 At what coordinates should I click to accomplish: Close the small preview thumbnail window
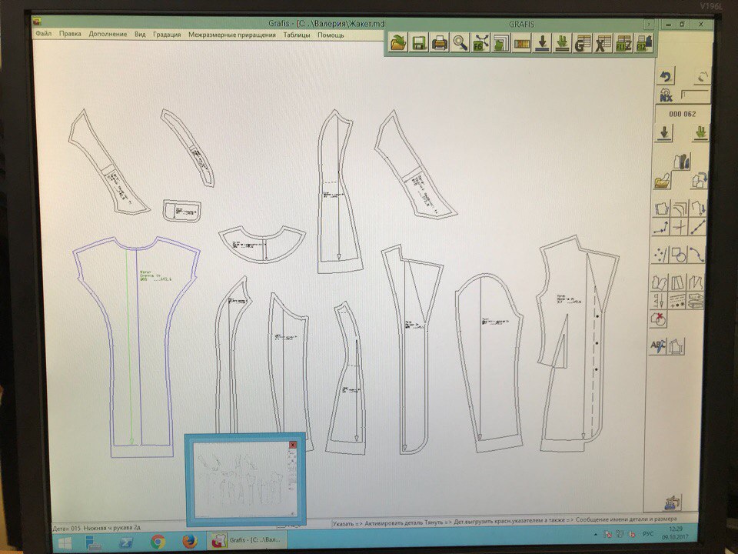pyautogui.click(x=292, y=445)
